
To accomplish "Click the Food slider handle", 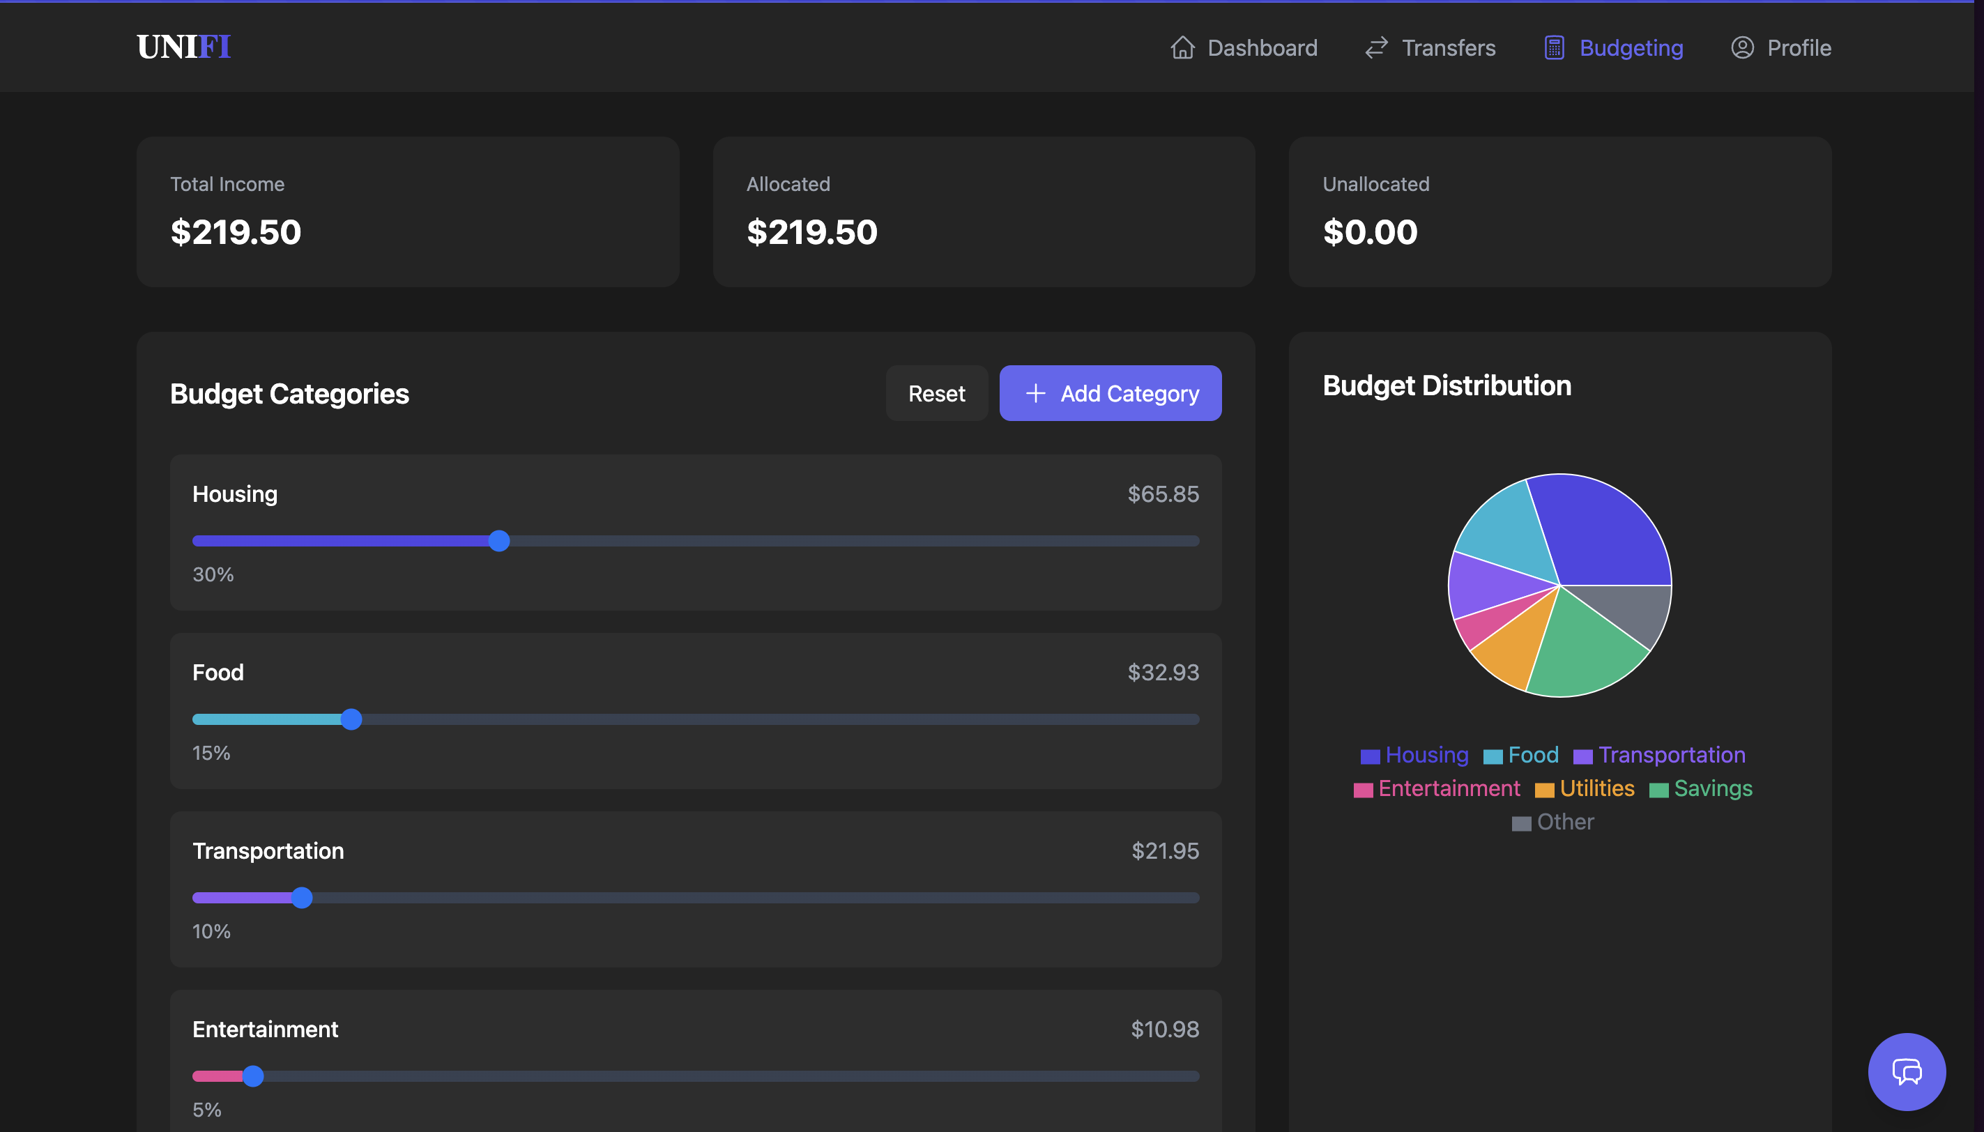I will 351,719.
